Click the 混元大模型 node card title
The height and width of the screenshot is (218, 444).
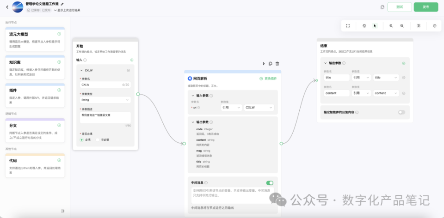[18, 34]
